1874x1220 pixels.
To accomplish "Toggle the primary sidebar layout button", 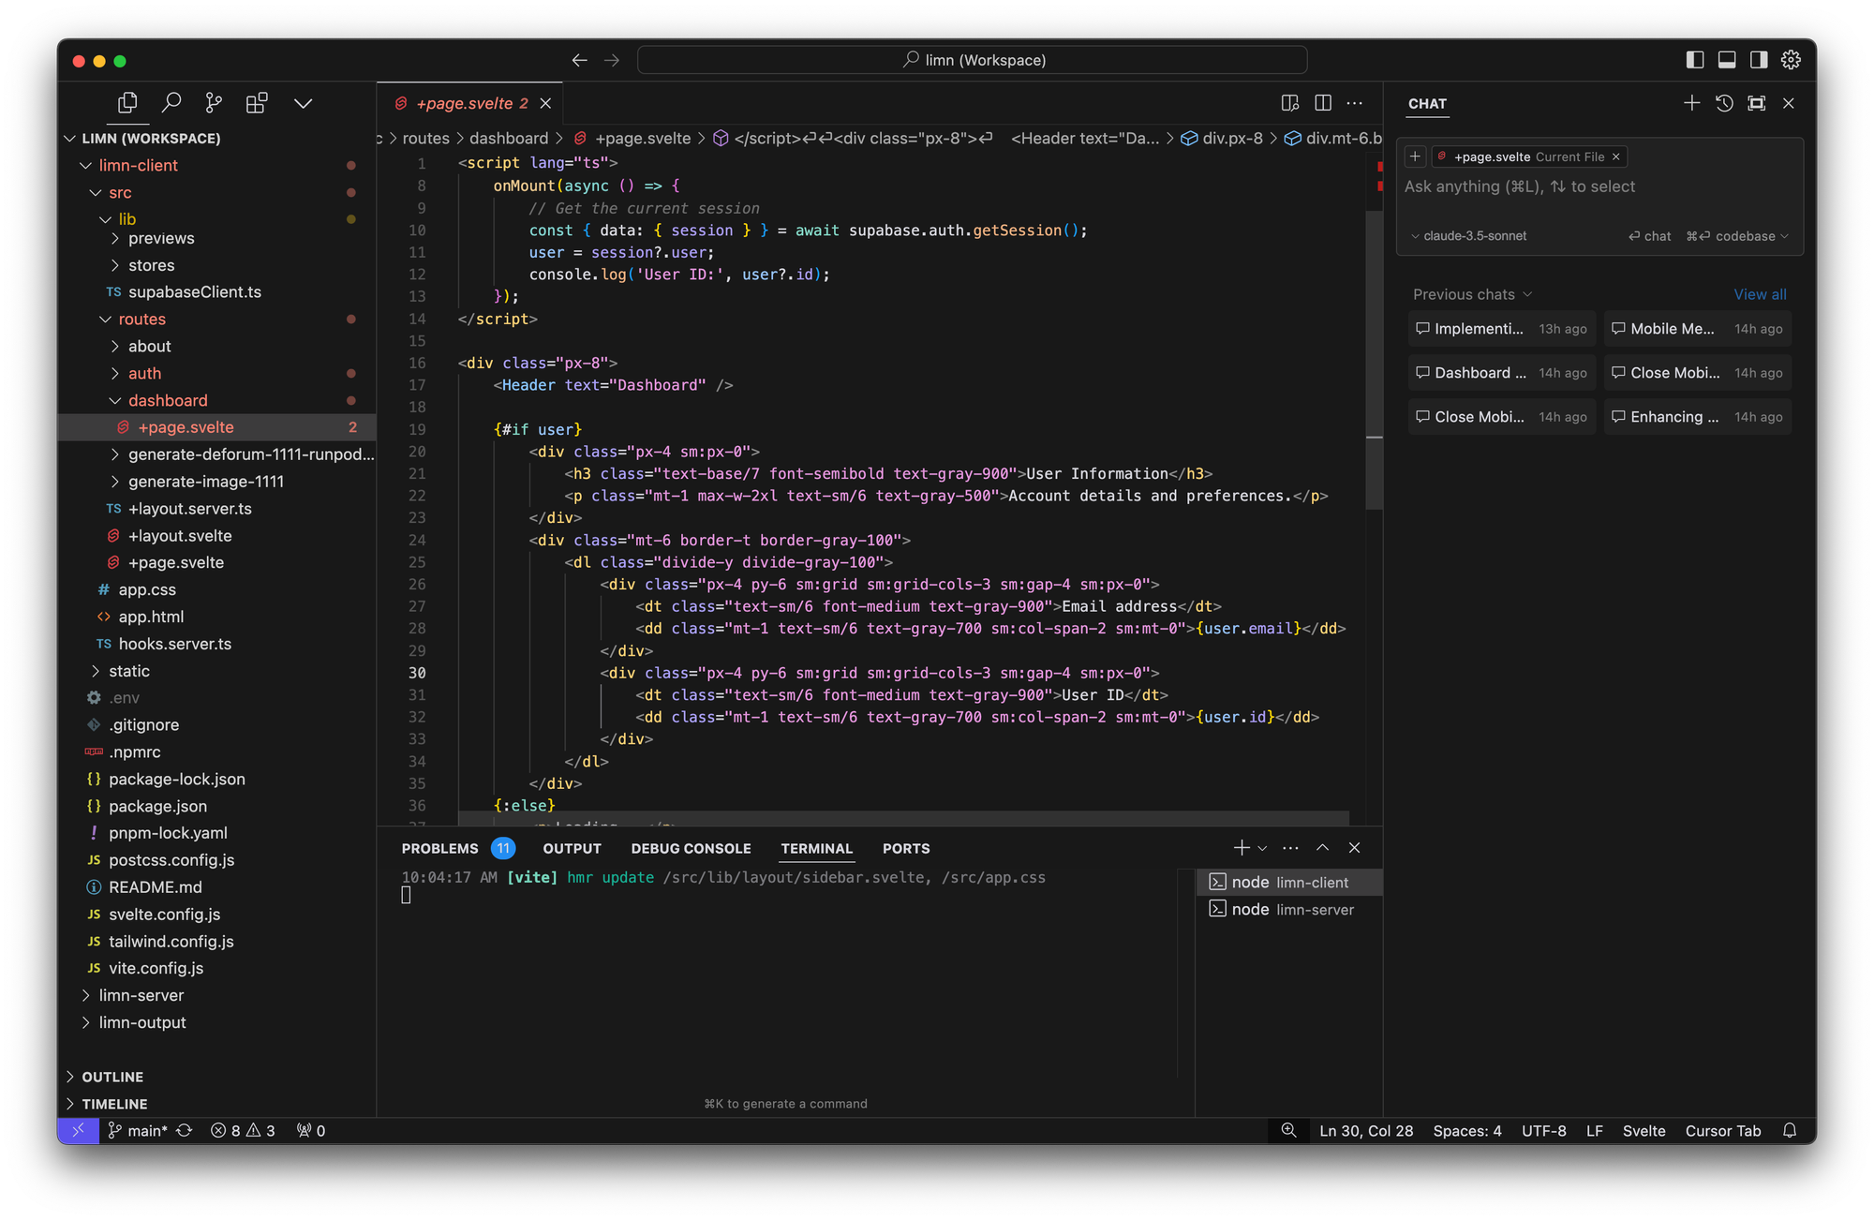I will pos(1694,60).
